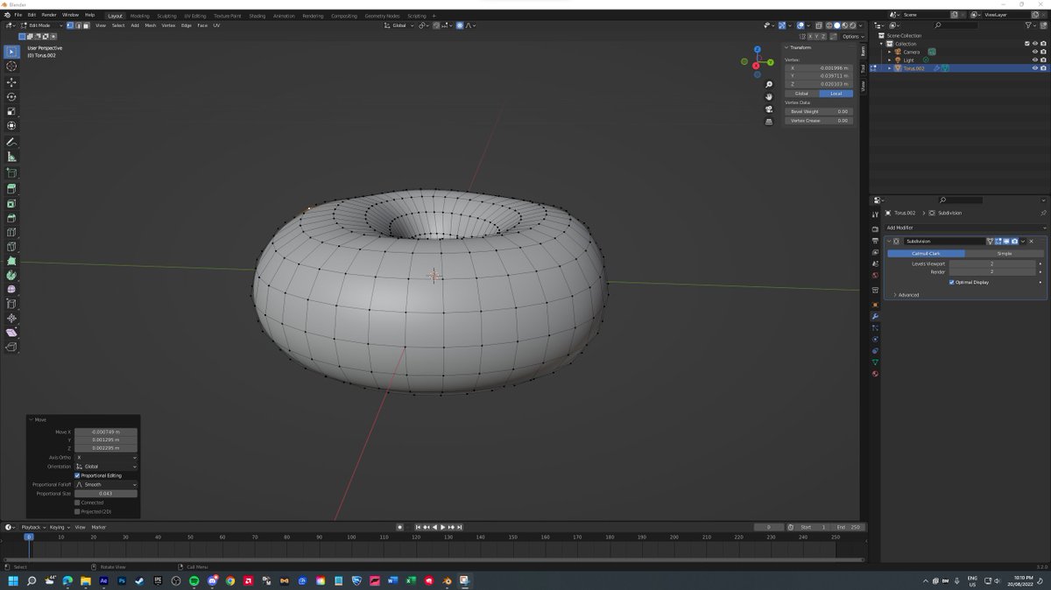
Task: Select the Transform tool in toolbar
Action: click(x=11, y=126)
